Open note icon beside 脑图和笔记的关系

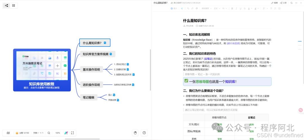(134, 74)
